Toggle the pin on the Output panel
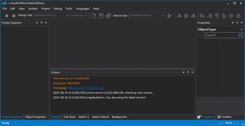 click(x=188, y=72)
